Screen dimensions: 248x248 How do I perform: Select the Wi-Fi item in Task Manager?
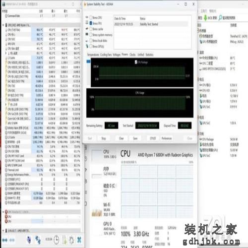pyautogui.click(x=104, y=209)
